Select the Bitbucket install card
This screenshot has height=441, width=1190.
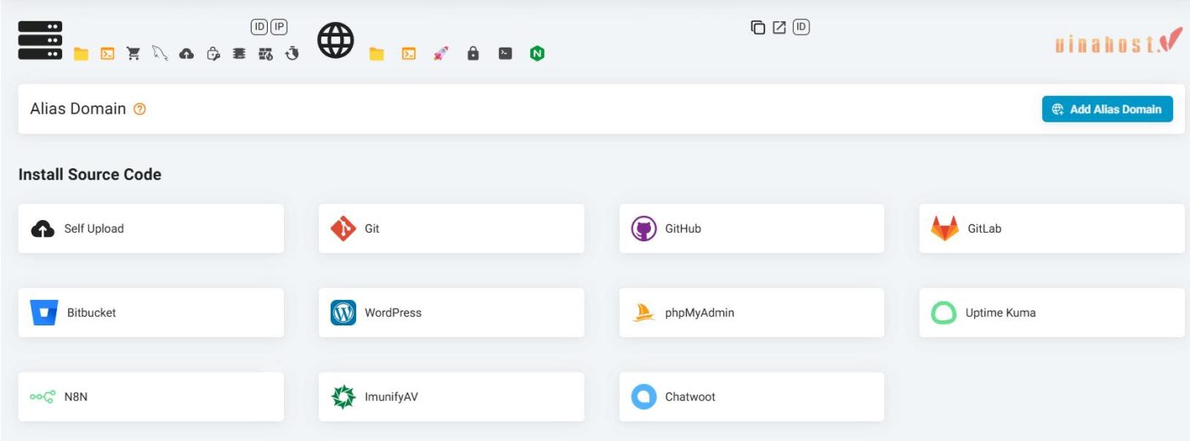[151, 313]
